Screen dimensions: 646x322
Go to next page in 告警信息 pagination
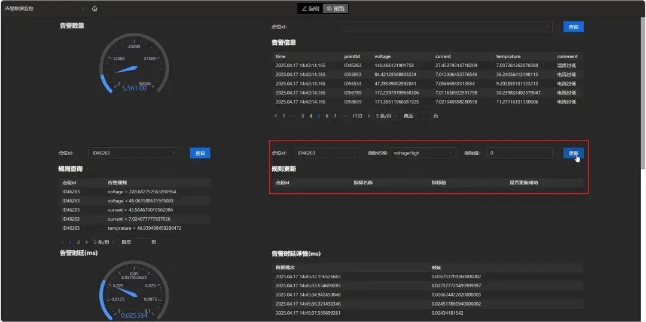click(368, 116)
